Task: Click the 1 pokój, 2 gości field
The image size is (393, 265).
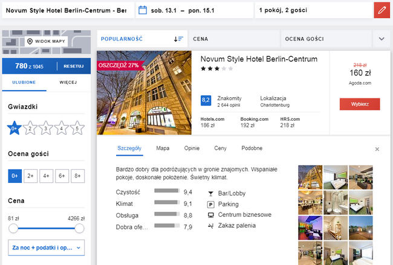Action: 314,10
